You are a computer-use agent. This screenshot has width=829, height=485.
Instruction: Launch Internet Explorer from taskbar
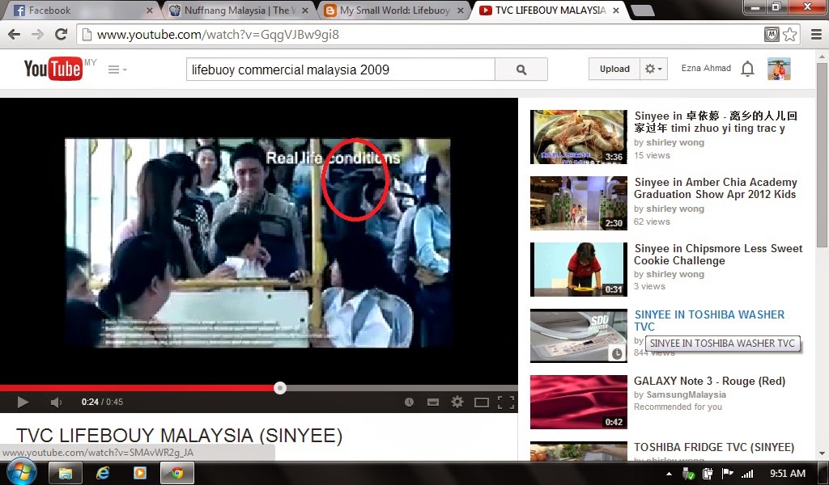coord(103,473)
